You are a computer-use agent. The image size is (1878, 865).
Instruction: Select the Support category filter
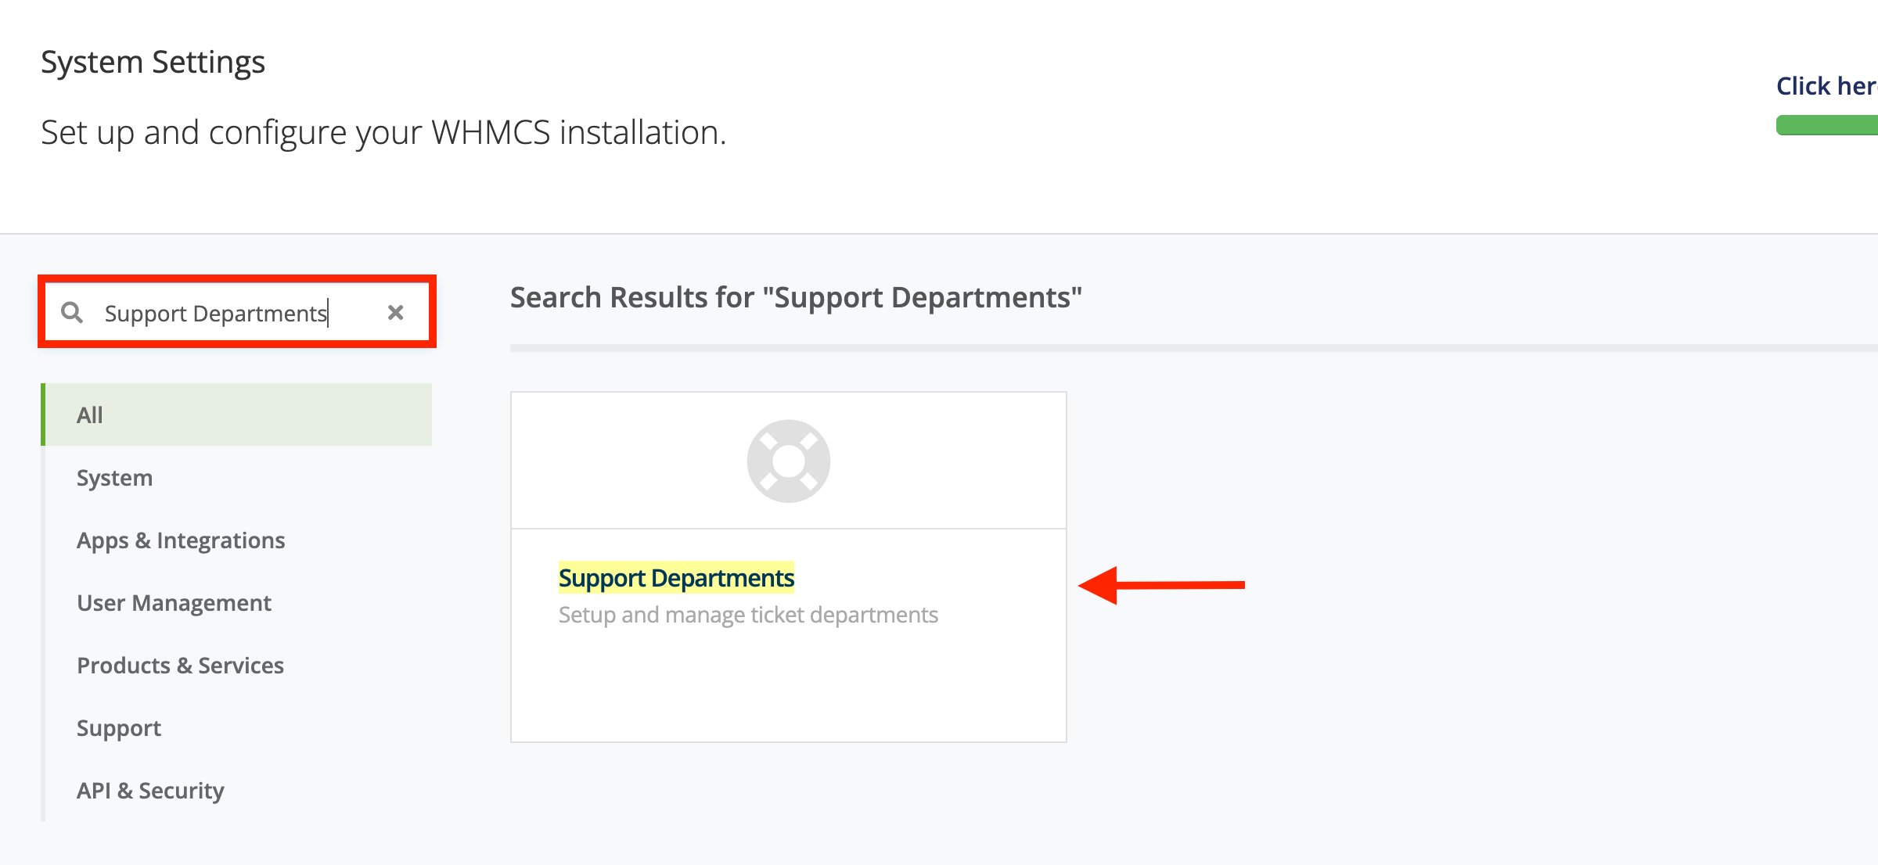[x=118, y=727]
